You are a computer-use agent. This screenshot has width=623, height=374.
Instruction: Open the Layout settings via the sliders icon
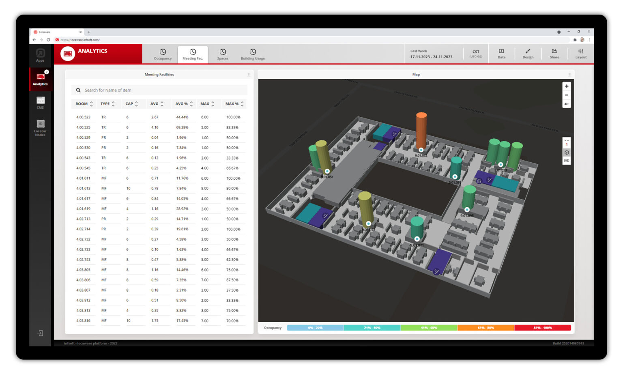(x=581, y=54)
